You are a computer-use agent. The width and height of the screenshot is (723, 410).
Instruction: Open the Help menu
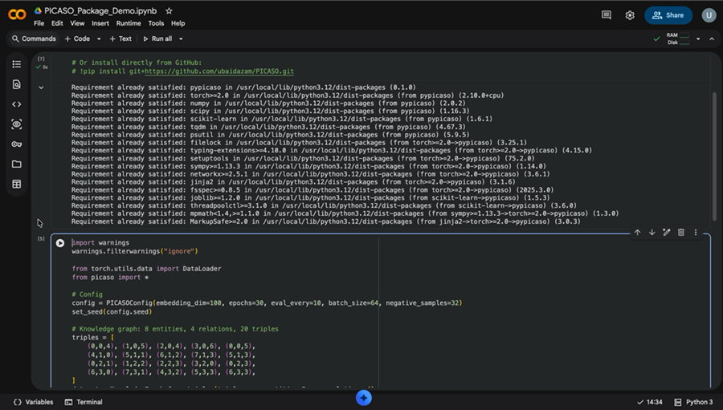point(178,23)
